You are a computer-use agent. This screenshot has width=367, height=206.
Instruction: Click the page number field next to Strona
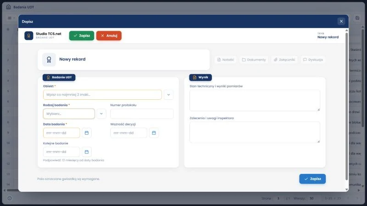pyautogui.click(x=278, y=198)
